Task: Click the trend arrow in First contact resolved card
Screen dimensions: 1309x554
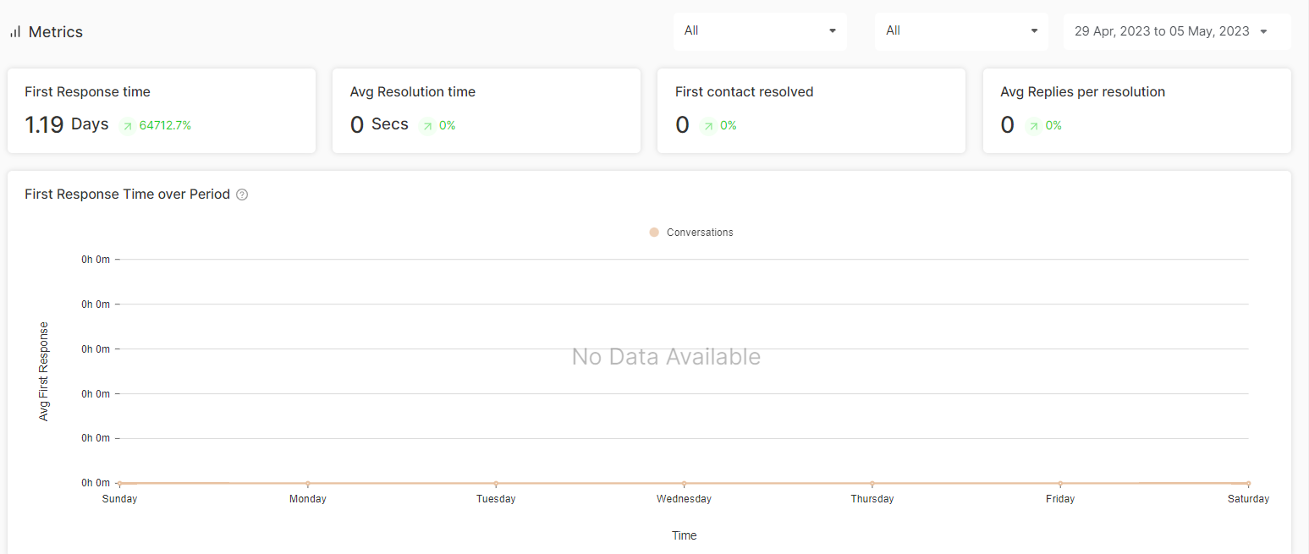Action: 708,126
